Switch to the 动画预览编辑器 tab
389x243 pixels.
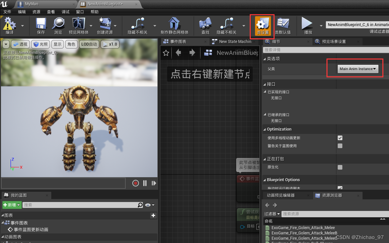[287, 195]
